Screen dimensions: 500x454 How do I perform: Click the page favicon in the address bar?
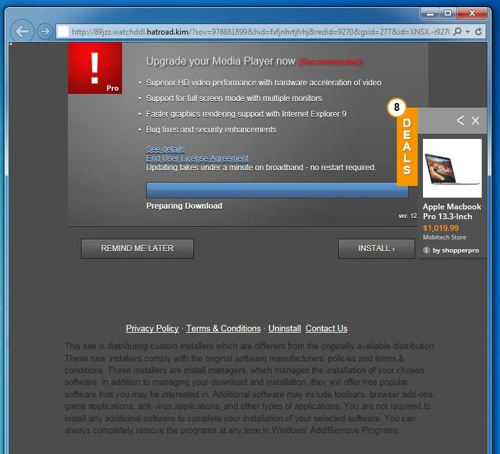[x=63, y=31]
